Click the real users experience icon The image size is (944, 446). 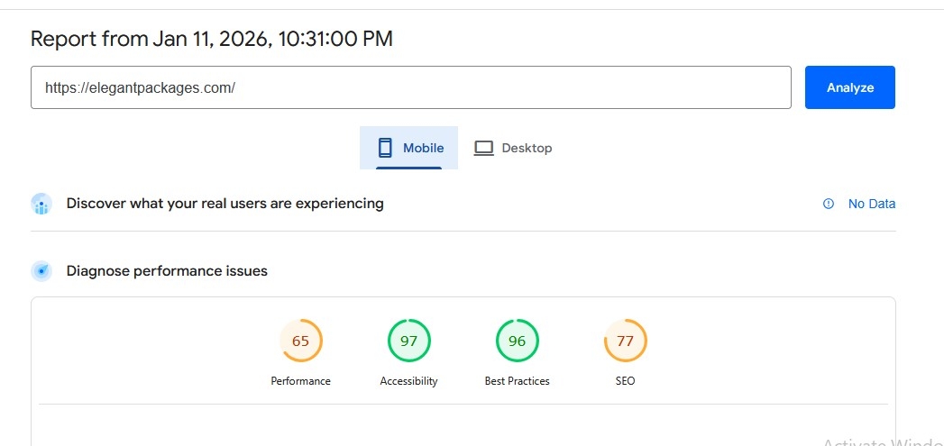point(41,204)
